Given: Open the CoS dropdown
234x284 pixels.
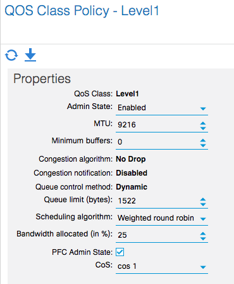Looking at the screenshot, I should (162, 266).
